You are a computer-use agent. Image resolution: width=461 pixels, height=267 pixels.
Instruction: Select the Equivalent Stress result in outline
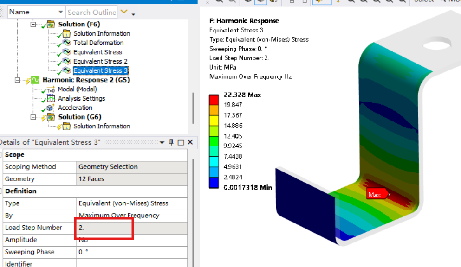point(97,52)
